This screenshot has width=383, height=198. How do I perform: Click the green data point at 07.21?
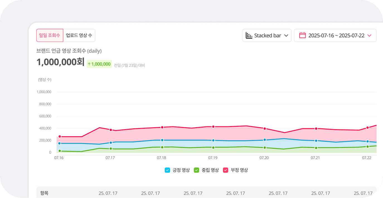[316, 148]
